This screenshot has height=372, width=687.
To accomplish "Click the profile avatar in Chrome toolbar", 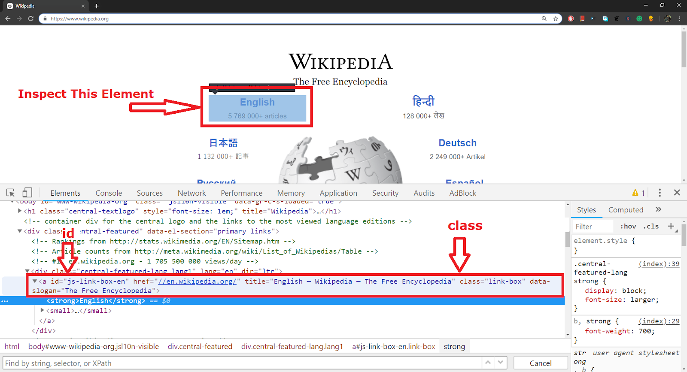I will 668,18.
